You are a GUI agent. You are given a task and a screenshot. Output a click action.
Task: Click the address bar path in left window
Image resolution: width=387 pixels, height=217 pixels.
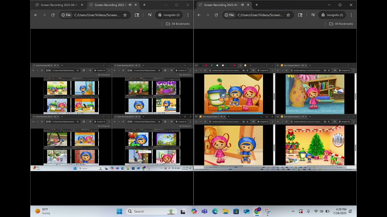coord(97,15)
